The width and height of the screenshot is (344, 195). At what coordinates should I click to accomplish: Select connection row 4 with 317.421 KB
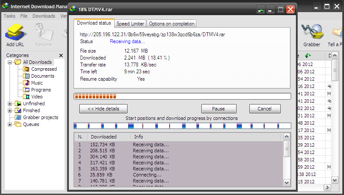[x=179, y=163]
